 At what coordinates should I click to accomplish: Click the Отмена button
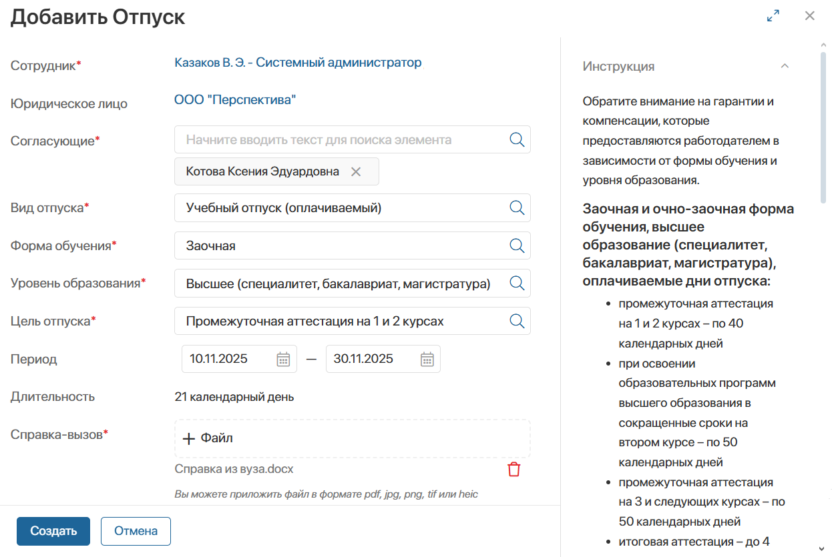pyautogui.click(x=136, y=531)
